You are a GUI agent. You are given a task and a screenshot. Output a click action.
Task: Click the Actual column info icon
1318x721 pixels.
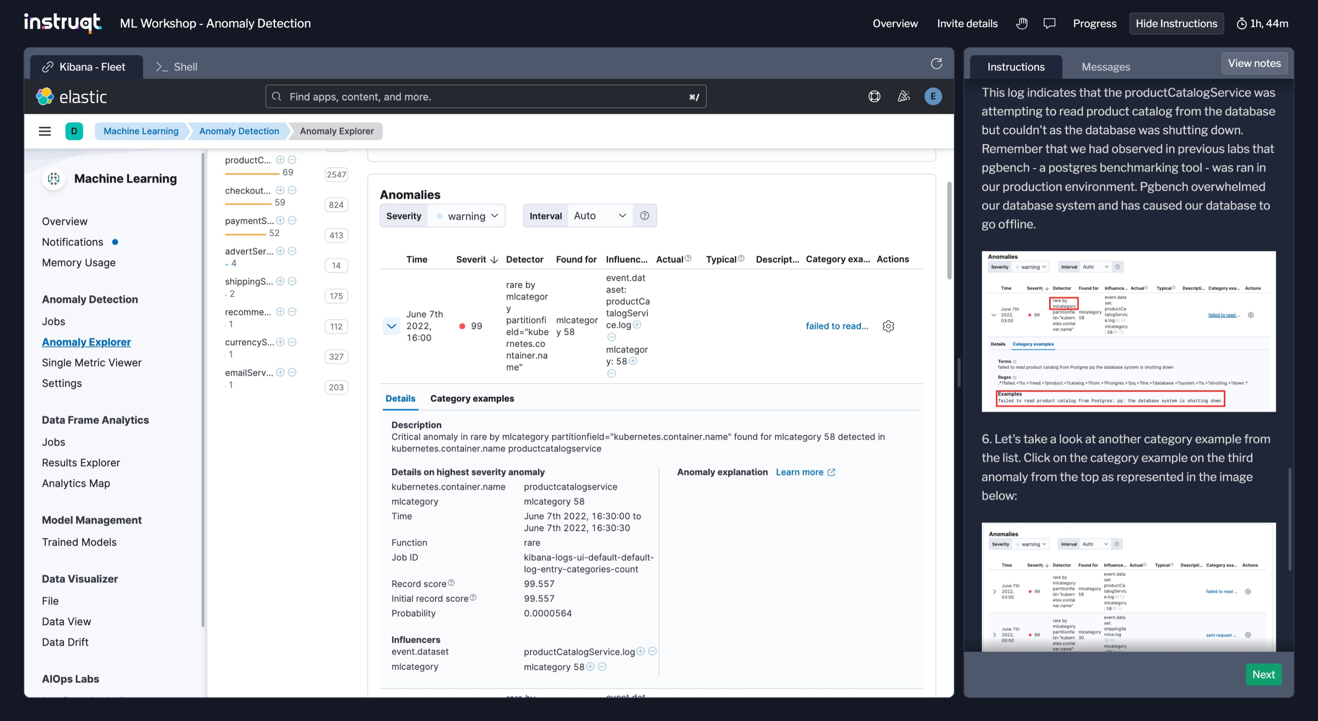pyautogui.click(x=688, y=259)
